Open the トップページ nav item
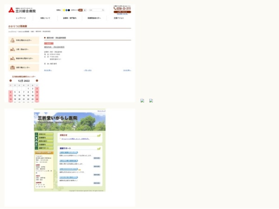This screenshot has width=279, height=209. [x=21, y=18]
